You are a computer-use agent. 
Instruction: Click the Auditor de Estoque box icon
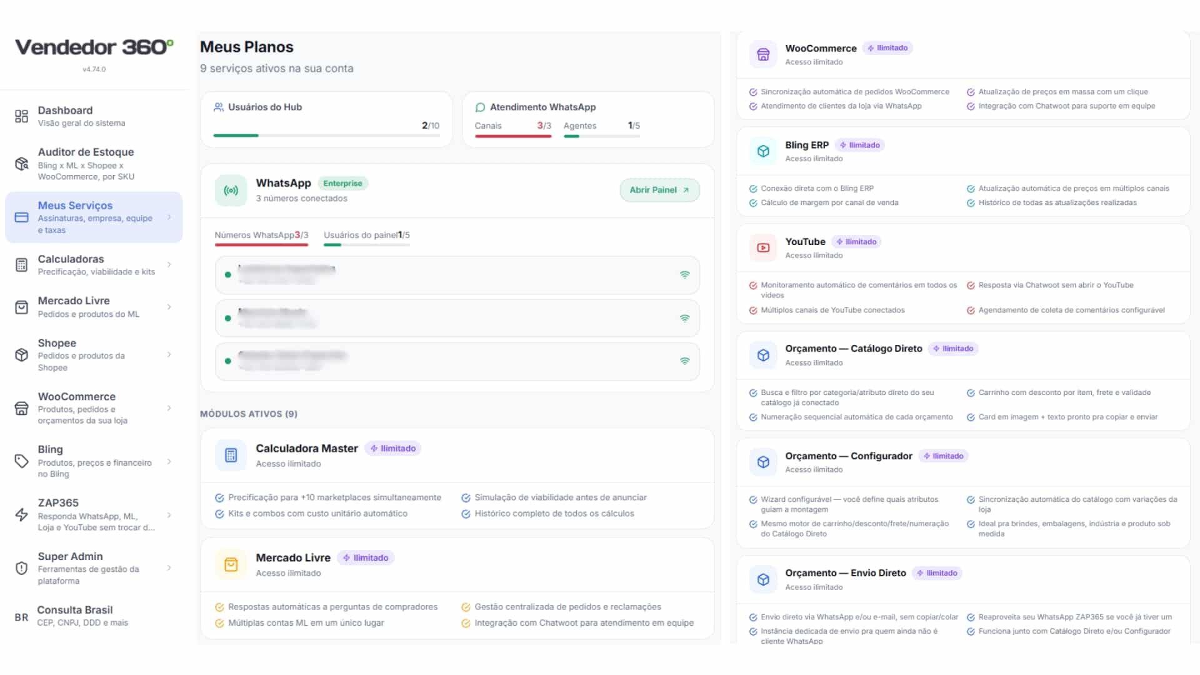point(21,164)
